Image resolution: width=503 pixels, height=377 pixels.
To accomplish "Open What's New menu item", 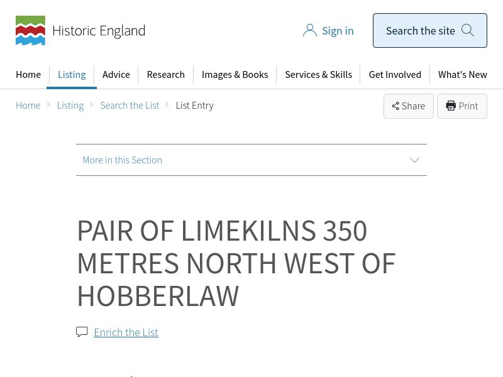I will coord(462,74).
